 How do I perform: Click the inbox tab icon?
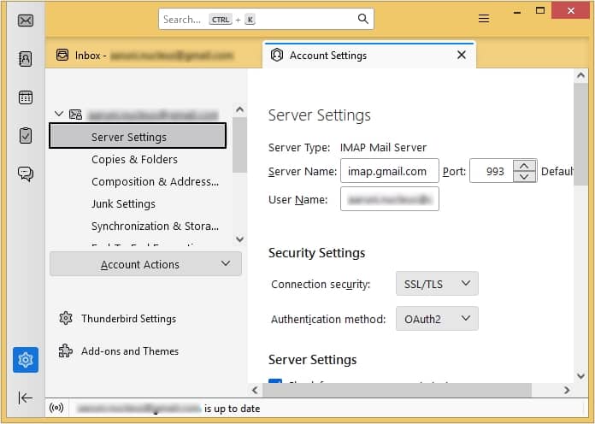tap(62, 55)
